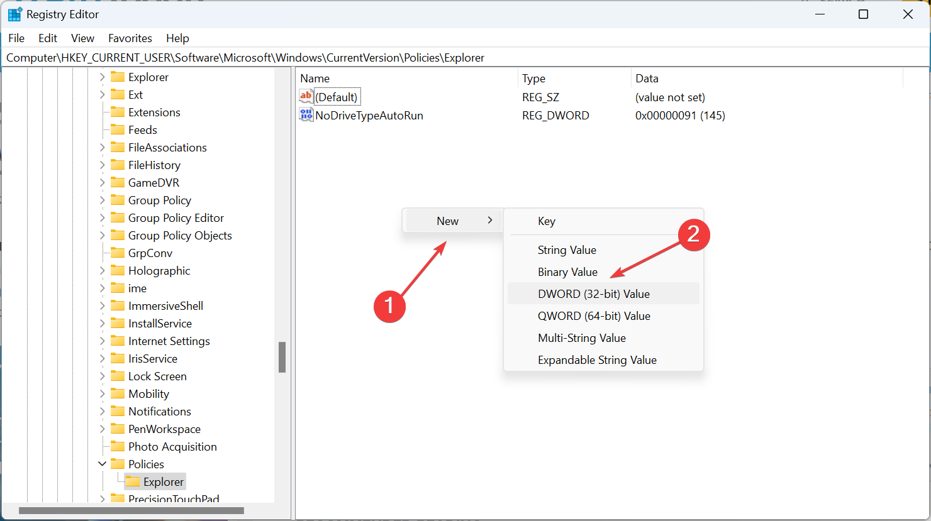Click the Internet Settings folder icon
The image size is (931, 521).
[x=117, y=341]
